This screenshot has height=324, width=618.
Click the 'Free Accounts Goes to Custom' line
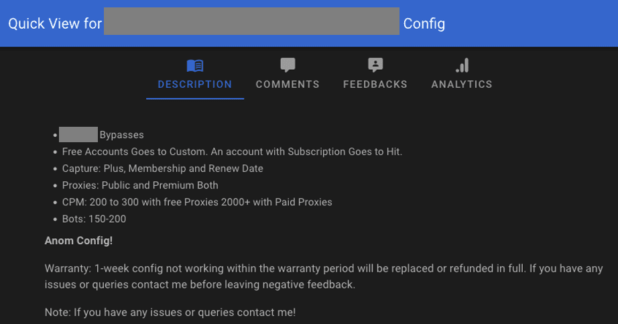point(232,152)
